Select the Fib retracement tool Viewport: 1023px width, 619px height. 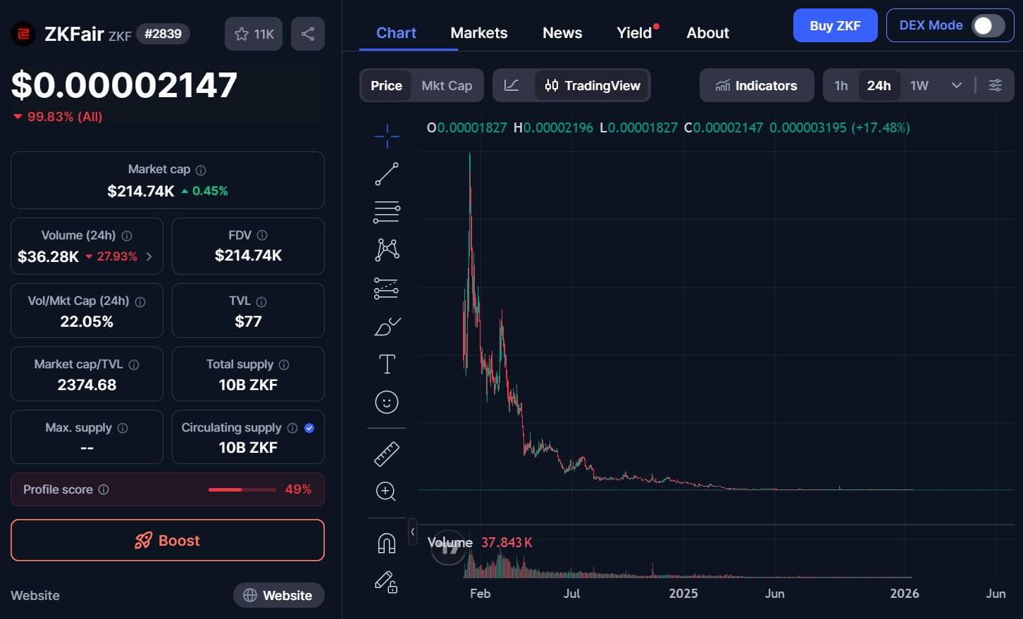[x=387, y=212]
